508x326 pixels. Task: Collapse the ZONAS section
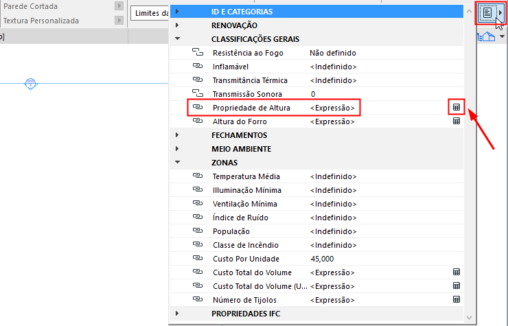click(177, 162)
